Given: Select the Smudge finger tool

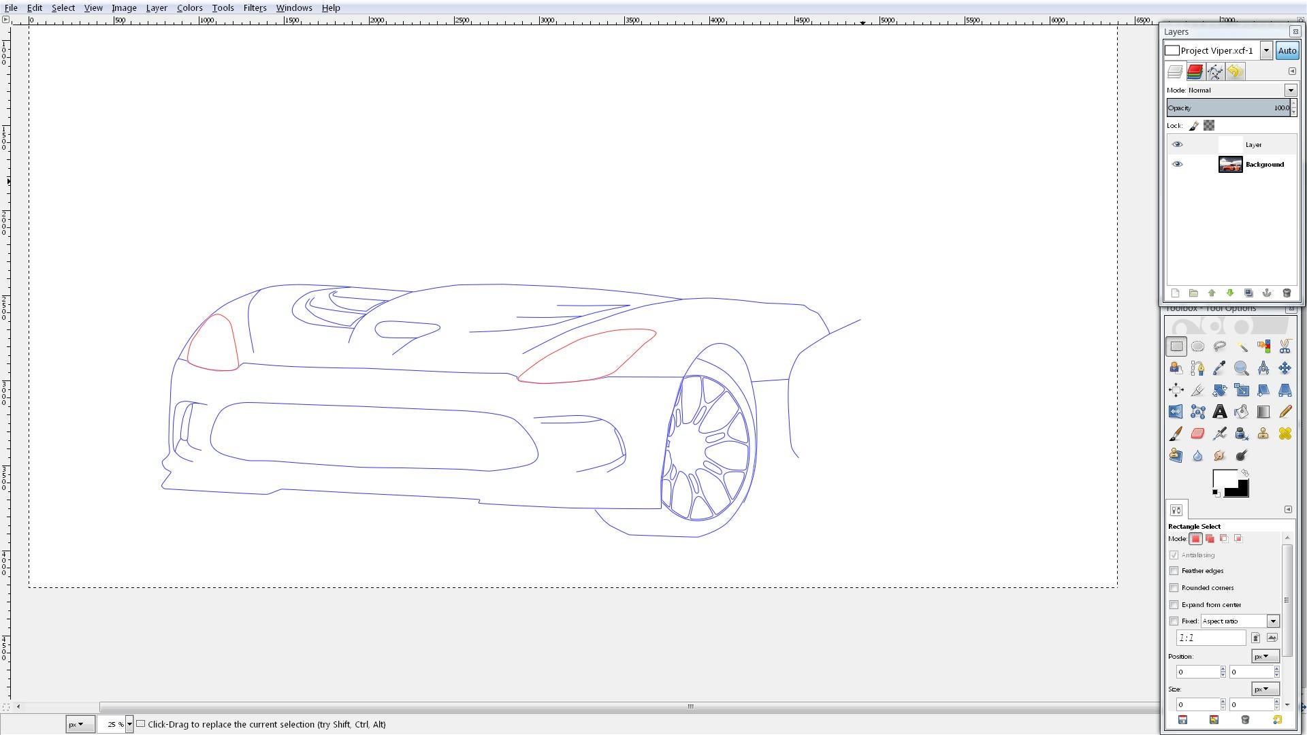Looking at the screenshot, I should pyautogui.click(x=1219, y=455).
